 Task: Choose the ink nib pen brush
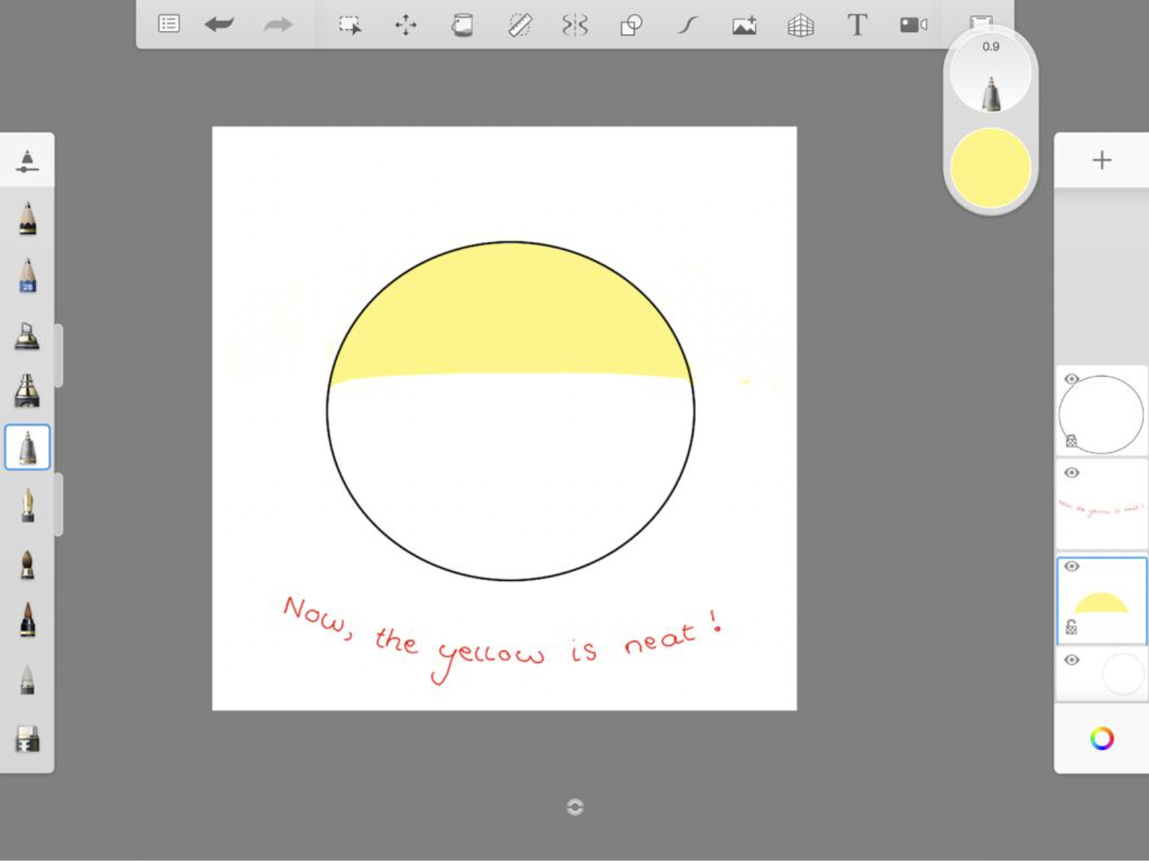point(27,505)
